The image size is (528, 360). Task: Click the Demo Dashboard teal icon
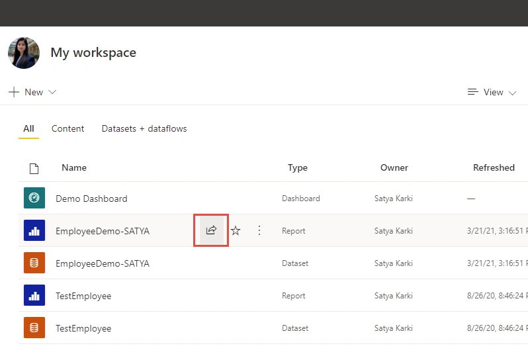coord(34,198)
